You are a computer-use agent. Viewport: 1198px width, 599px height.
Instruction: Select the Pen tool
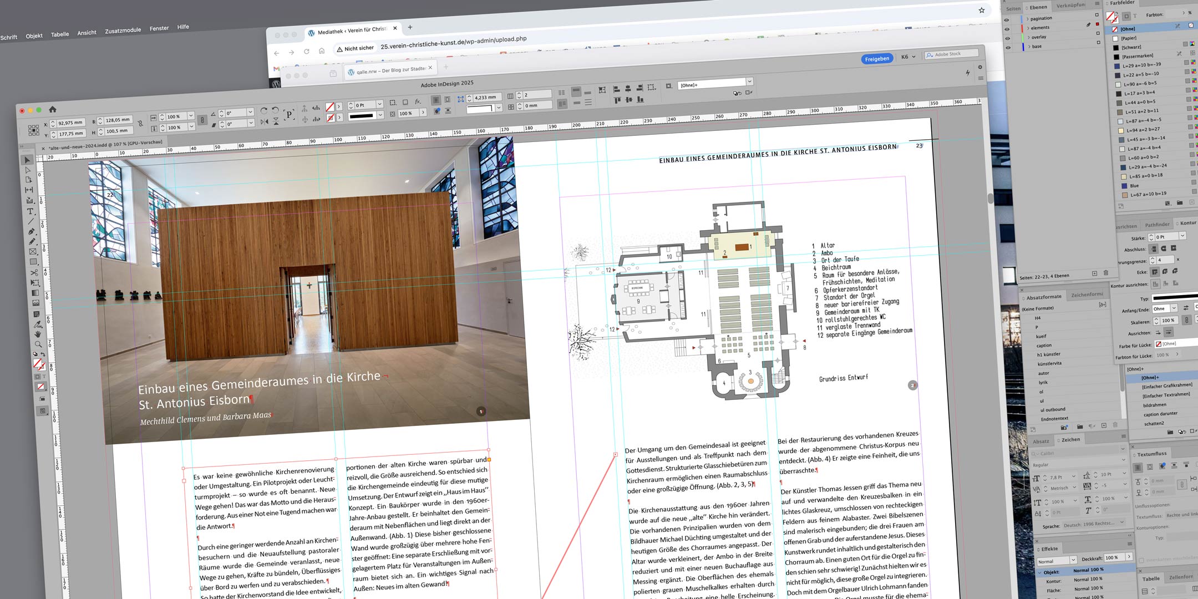point(31,231)
